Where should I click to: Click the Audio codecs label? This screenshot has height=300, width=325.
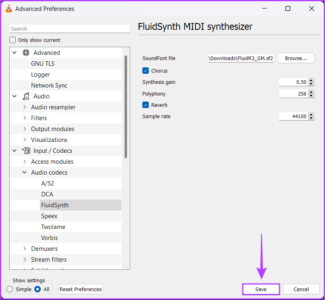click(49, 173)
